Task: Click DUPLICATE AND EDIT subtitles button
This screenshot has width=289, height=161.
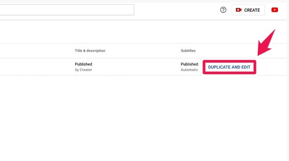Action: (x=229, y=67)
